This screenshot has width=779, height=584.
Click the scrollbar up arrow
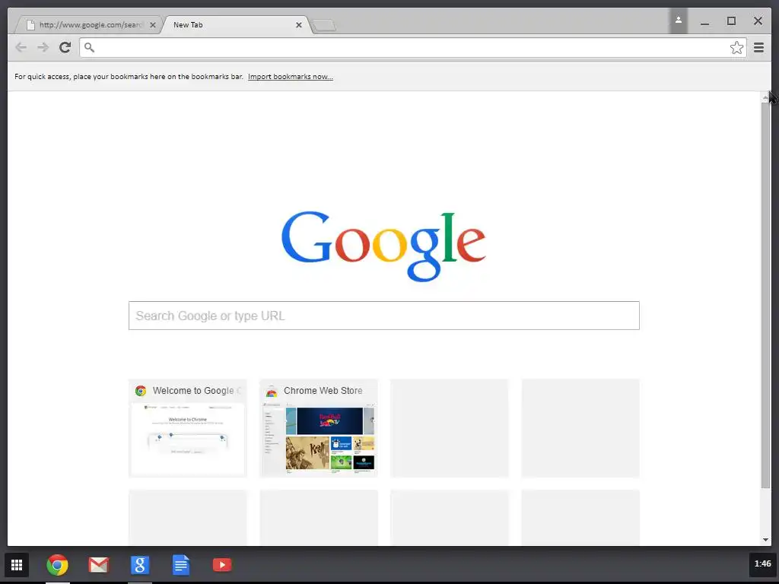click(x=765, y=98)
